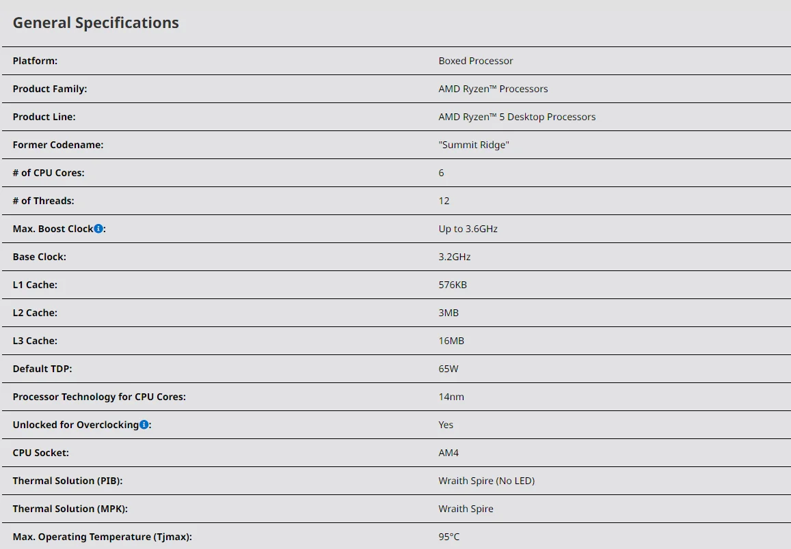The width and height of the screenshot is (791, 549).
Task: Select the Default TDP 65W value
Action: point(448,369)
